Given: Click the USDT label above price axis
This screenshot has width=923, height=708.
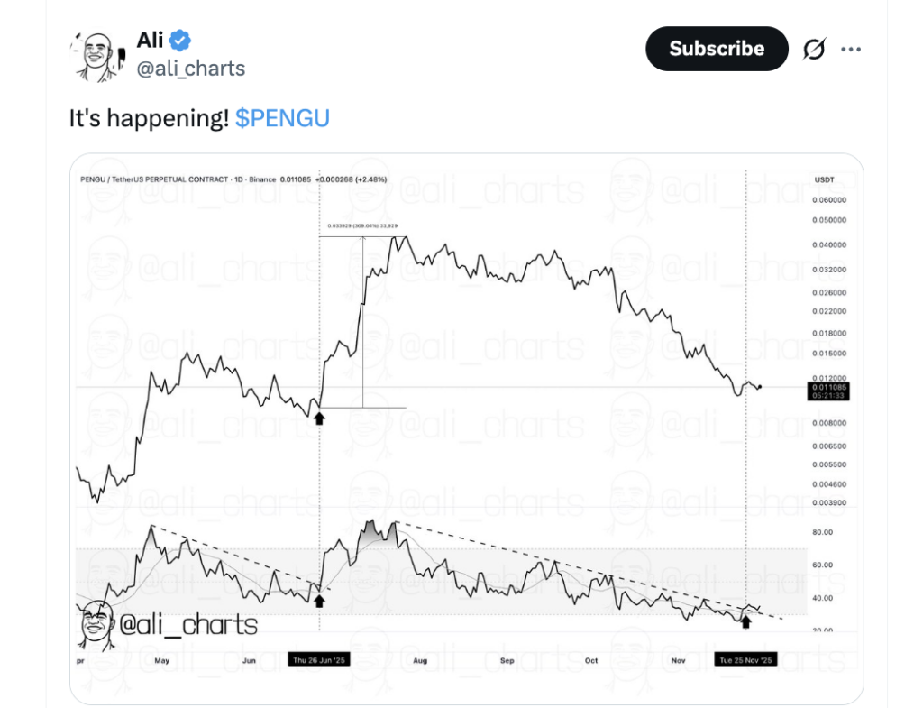Looking at the screenshot, I should (x=825, y=179).
